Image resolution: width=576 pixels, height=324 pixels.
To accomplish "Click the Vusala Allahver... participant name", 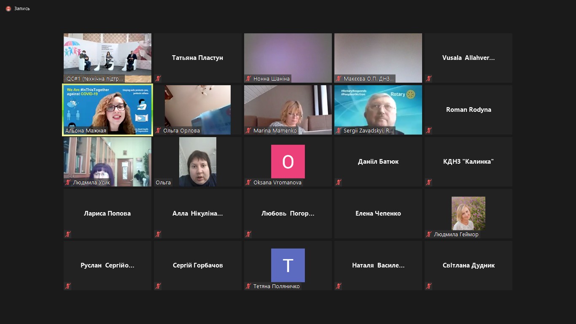I will click(x=468, y=58).
